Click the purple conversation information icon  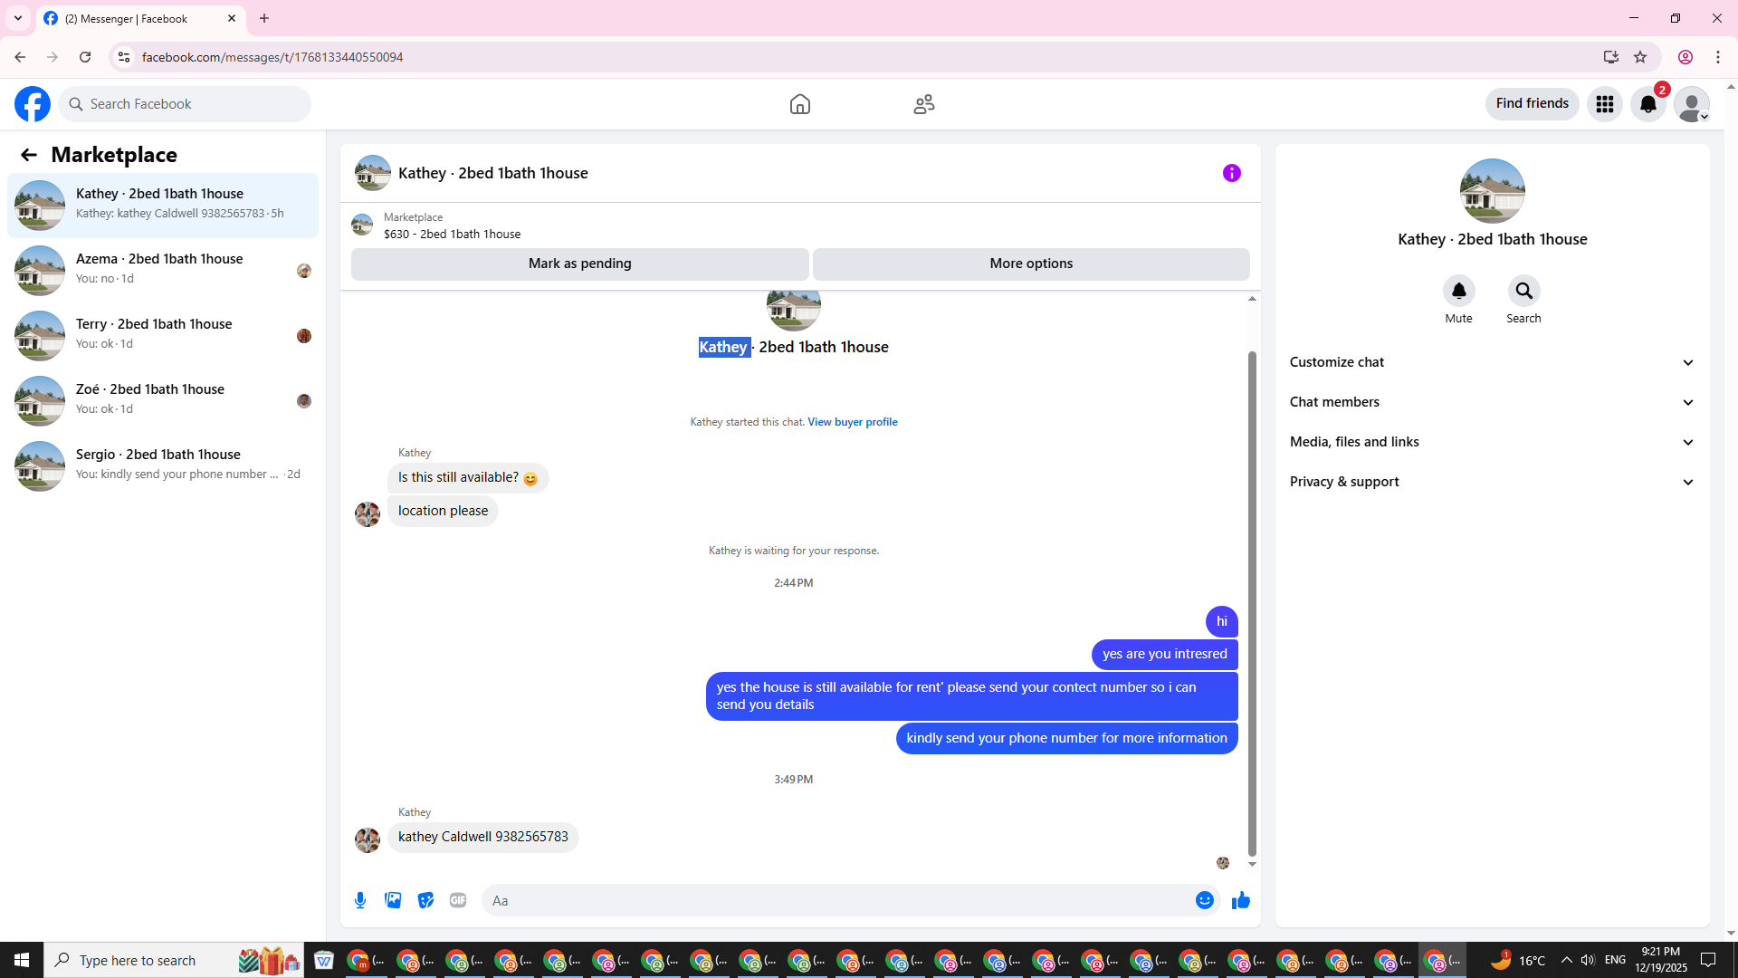click(1231, 173)
